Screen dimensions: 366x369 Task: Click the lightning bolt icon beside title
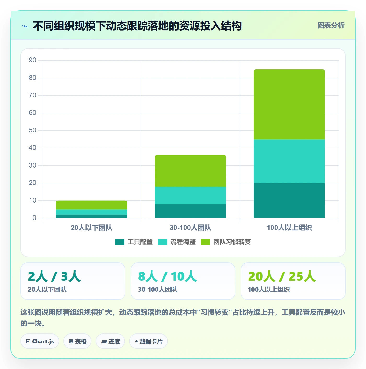pos(25,26)
